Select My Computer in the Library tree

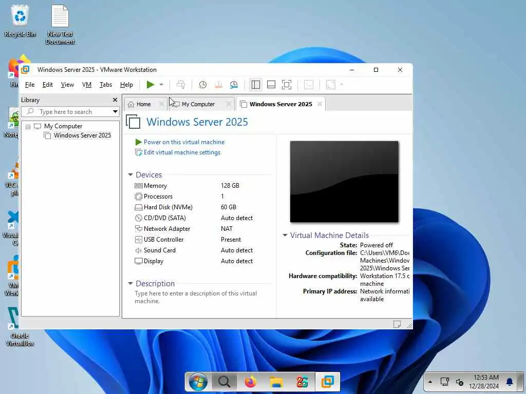point(63,126)
